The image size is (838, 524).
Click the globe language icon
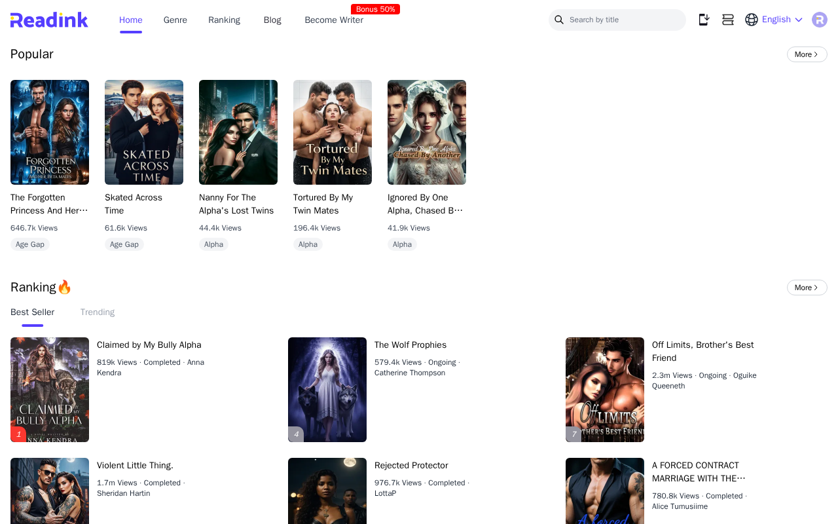point(752,20)
